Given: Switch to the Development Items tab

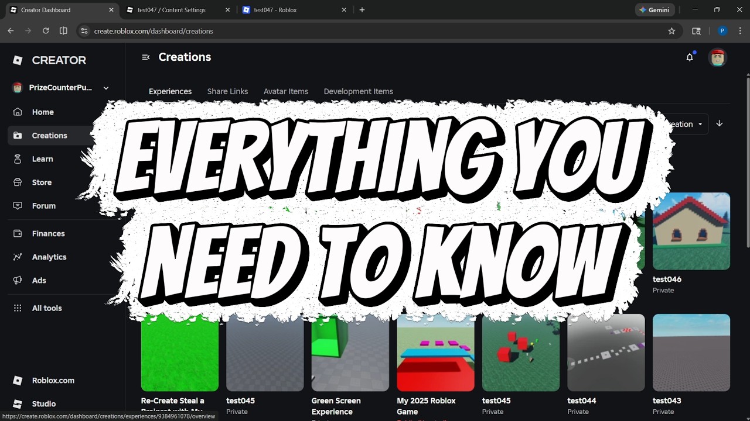Looking at the screenshot, I should point(358,91).
